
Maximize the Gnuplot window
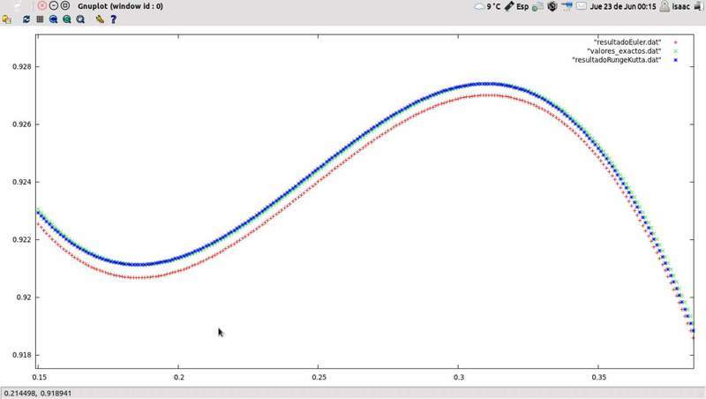65,6
